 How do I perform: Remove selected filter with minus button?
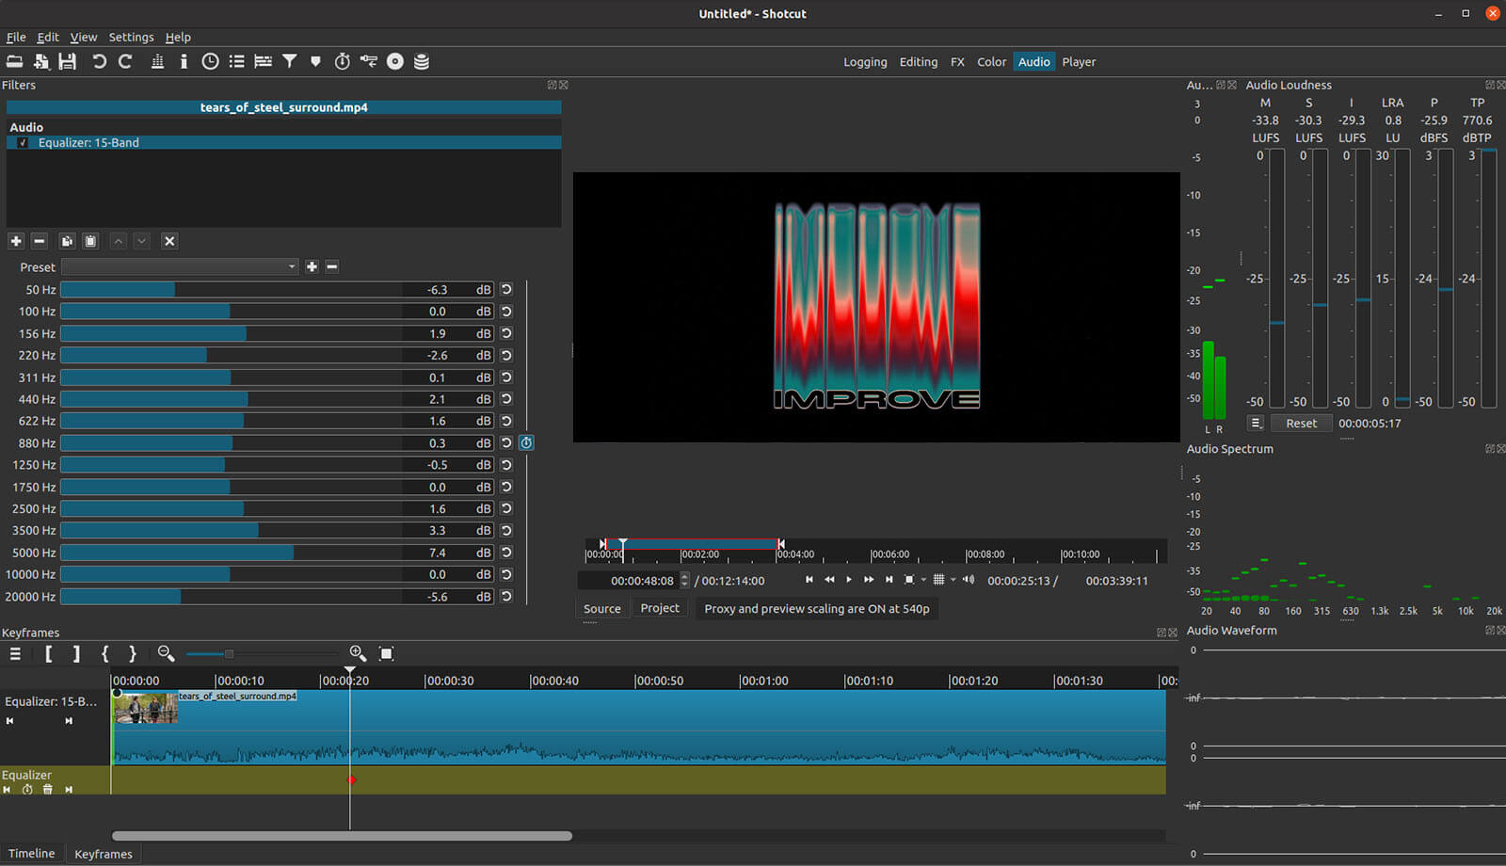pyautogui.click(x=40, y=241)
